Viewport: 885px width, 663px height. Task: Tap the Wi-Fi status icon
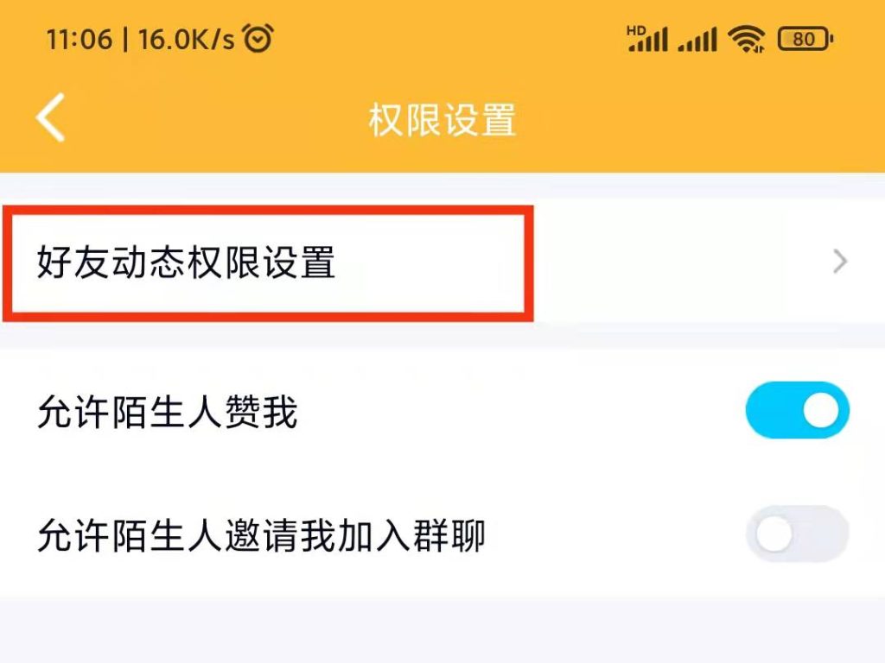click(x=746, y=40)
